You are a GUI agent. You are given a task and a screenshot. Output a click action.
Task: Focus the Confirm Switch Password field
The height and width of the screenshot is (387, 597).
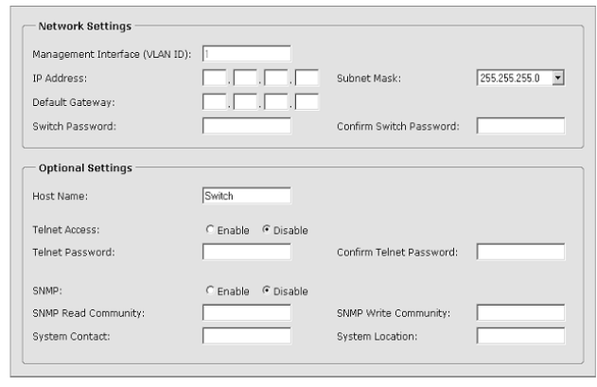click(x=519, y=125)
